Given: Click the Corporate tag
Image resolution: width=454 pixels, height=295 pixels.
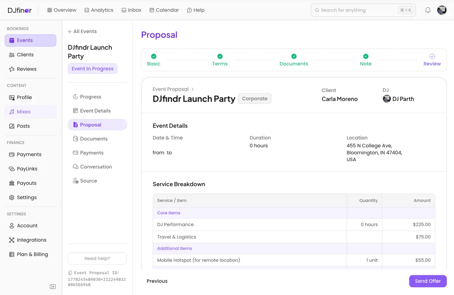Looking at the screenshot, I should (255, 98).
